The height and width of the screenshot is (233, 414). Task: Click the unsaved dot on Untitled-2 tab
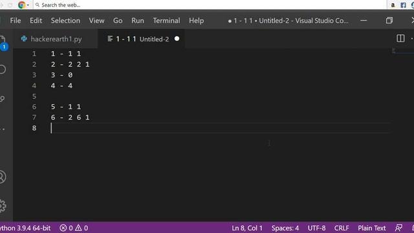pos(177,39)
